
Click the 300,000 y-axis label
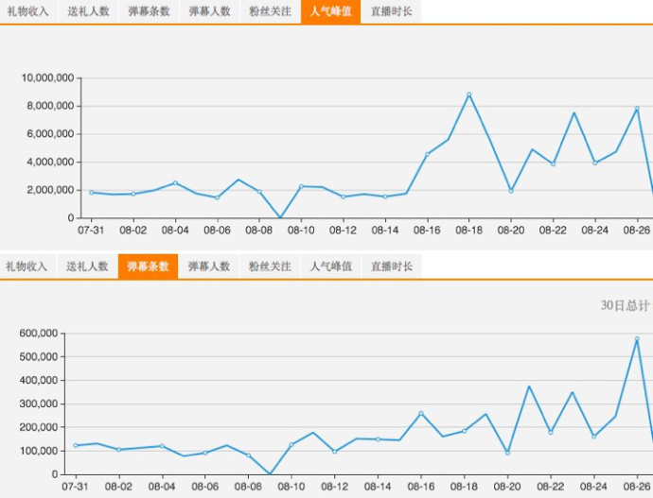tap(39, 404)
